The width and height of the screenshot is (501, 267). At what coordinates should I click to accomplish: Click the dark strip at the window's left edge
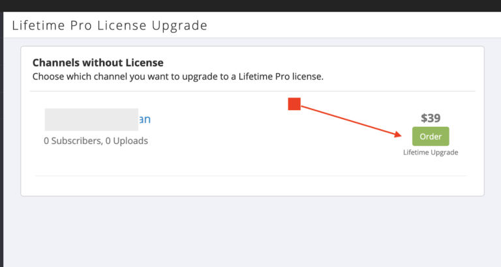pos(1,139)
